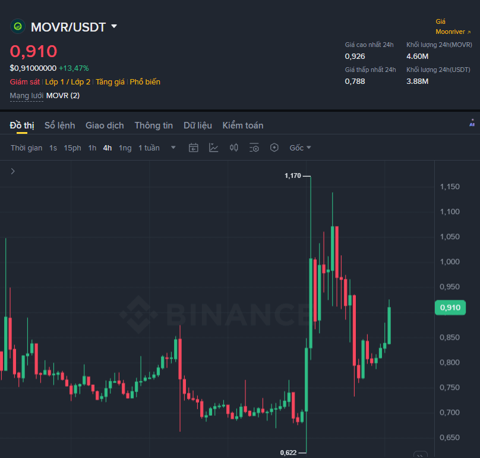Viewport: 480px width, 458px height.
Task: Open the candlestick chart type icon
Action: click(234, 148)
